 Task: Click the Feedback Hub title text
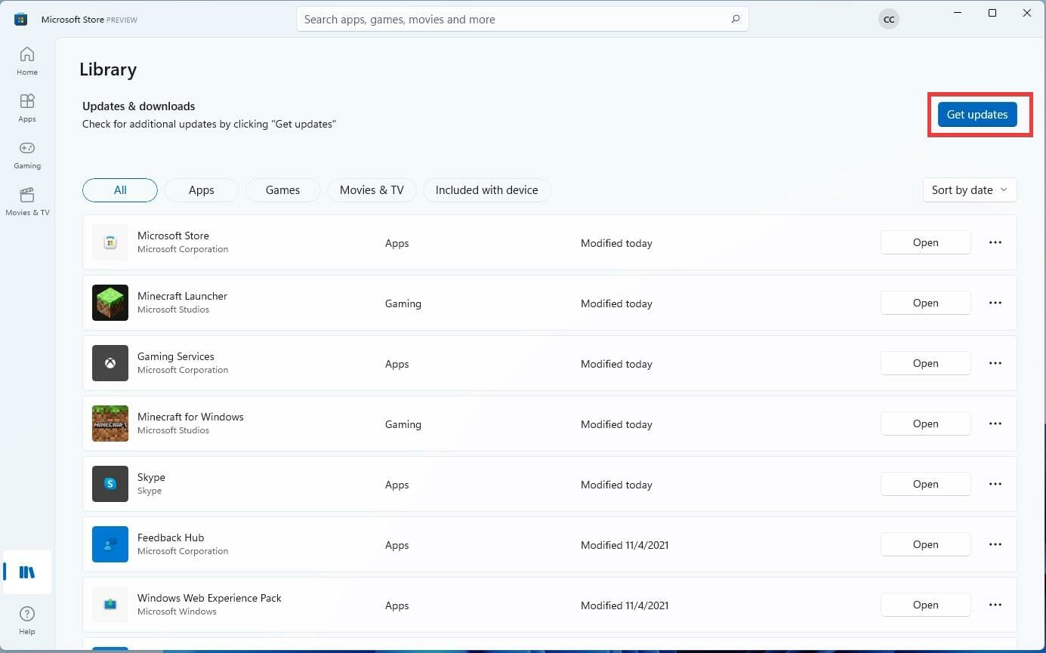point(171,537)
